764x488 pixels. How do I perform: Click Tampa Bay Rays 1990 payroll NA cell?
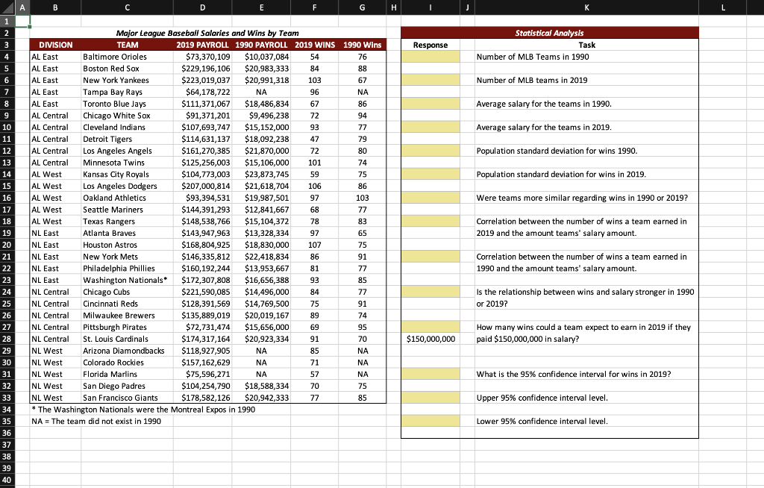[x=261, y=92]
